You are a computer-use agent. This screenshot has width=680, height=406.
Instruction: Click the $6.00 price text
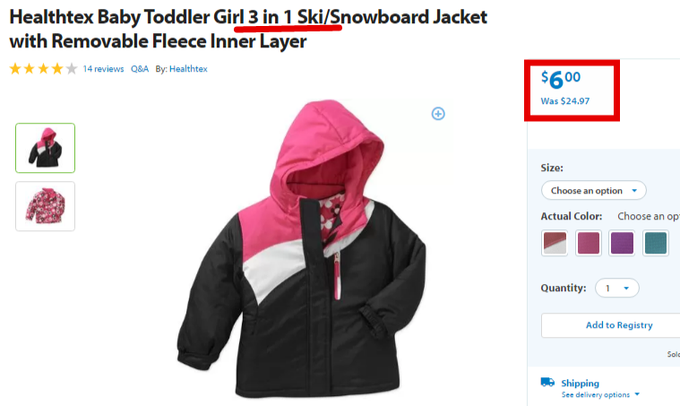(560, 80)
